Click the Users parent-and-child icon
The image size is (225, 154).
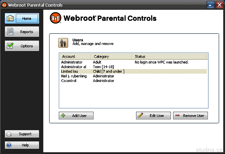coord(63,43)
